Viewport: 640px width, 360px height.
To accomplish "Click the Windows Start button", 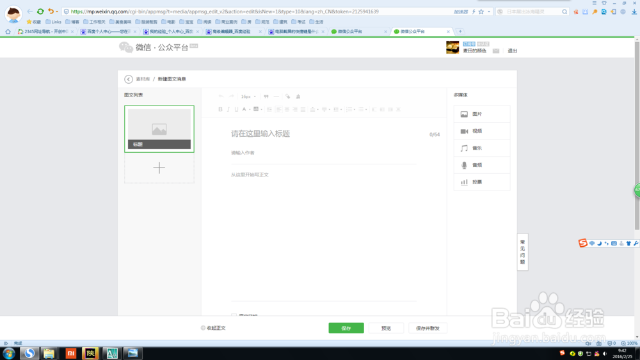I will [x=8, y=353].
